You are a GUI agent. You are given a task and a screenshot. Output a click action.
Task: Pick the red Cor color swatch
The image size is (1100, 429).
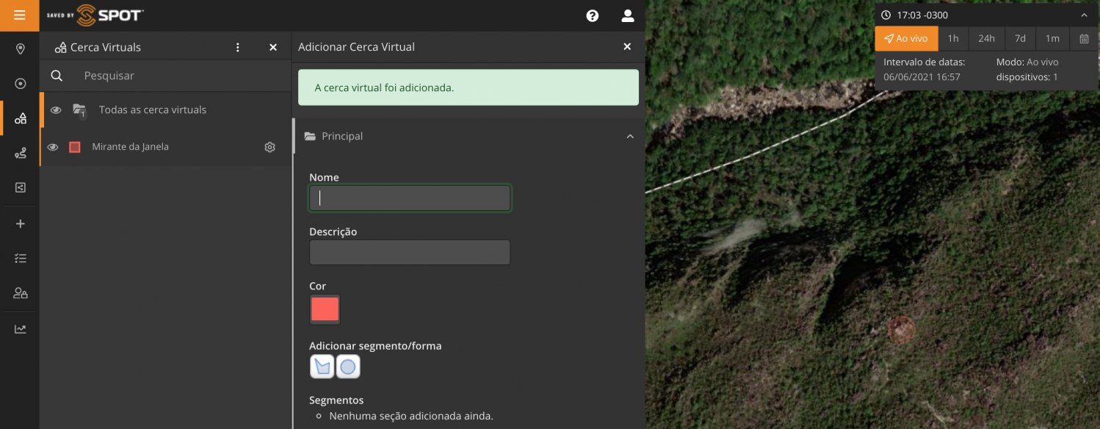[325, 309]
